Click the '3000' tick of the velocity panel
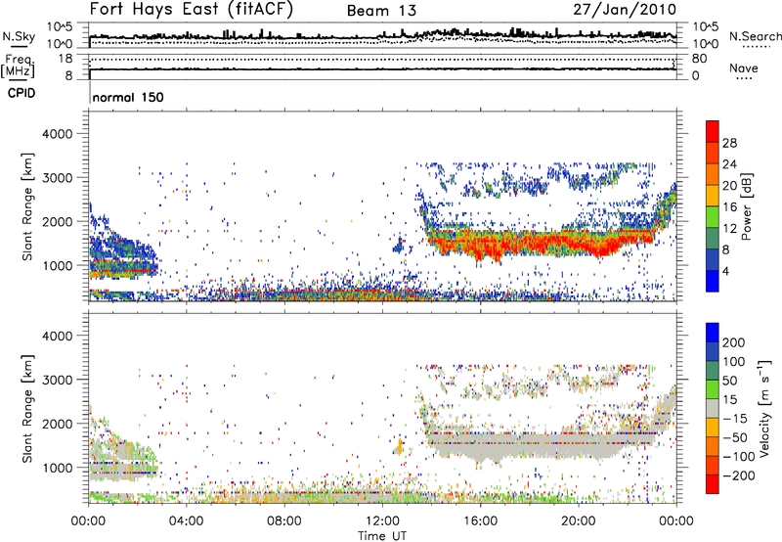 click(57, 380)
